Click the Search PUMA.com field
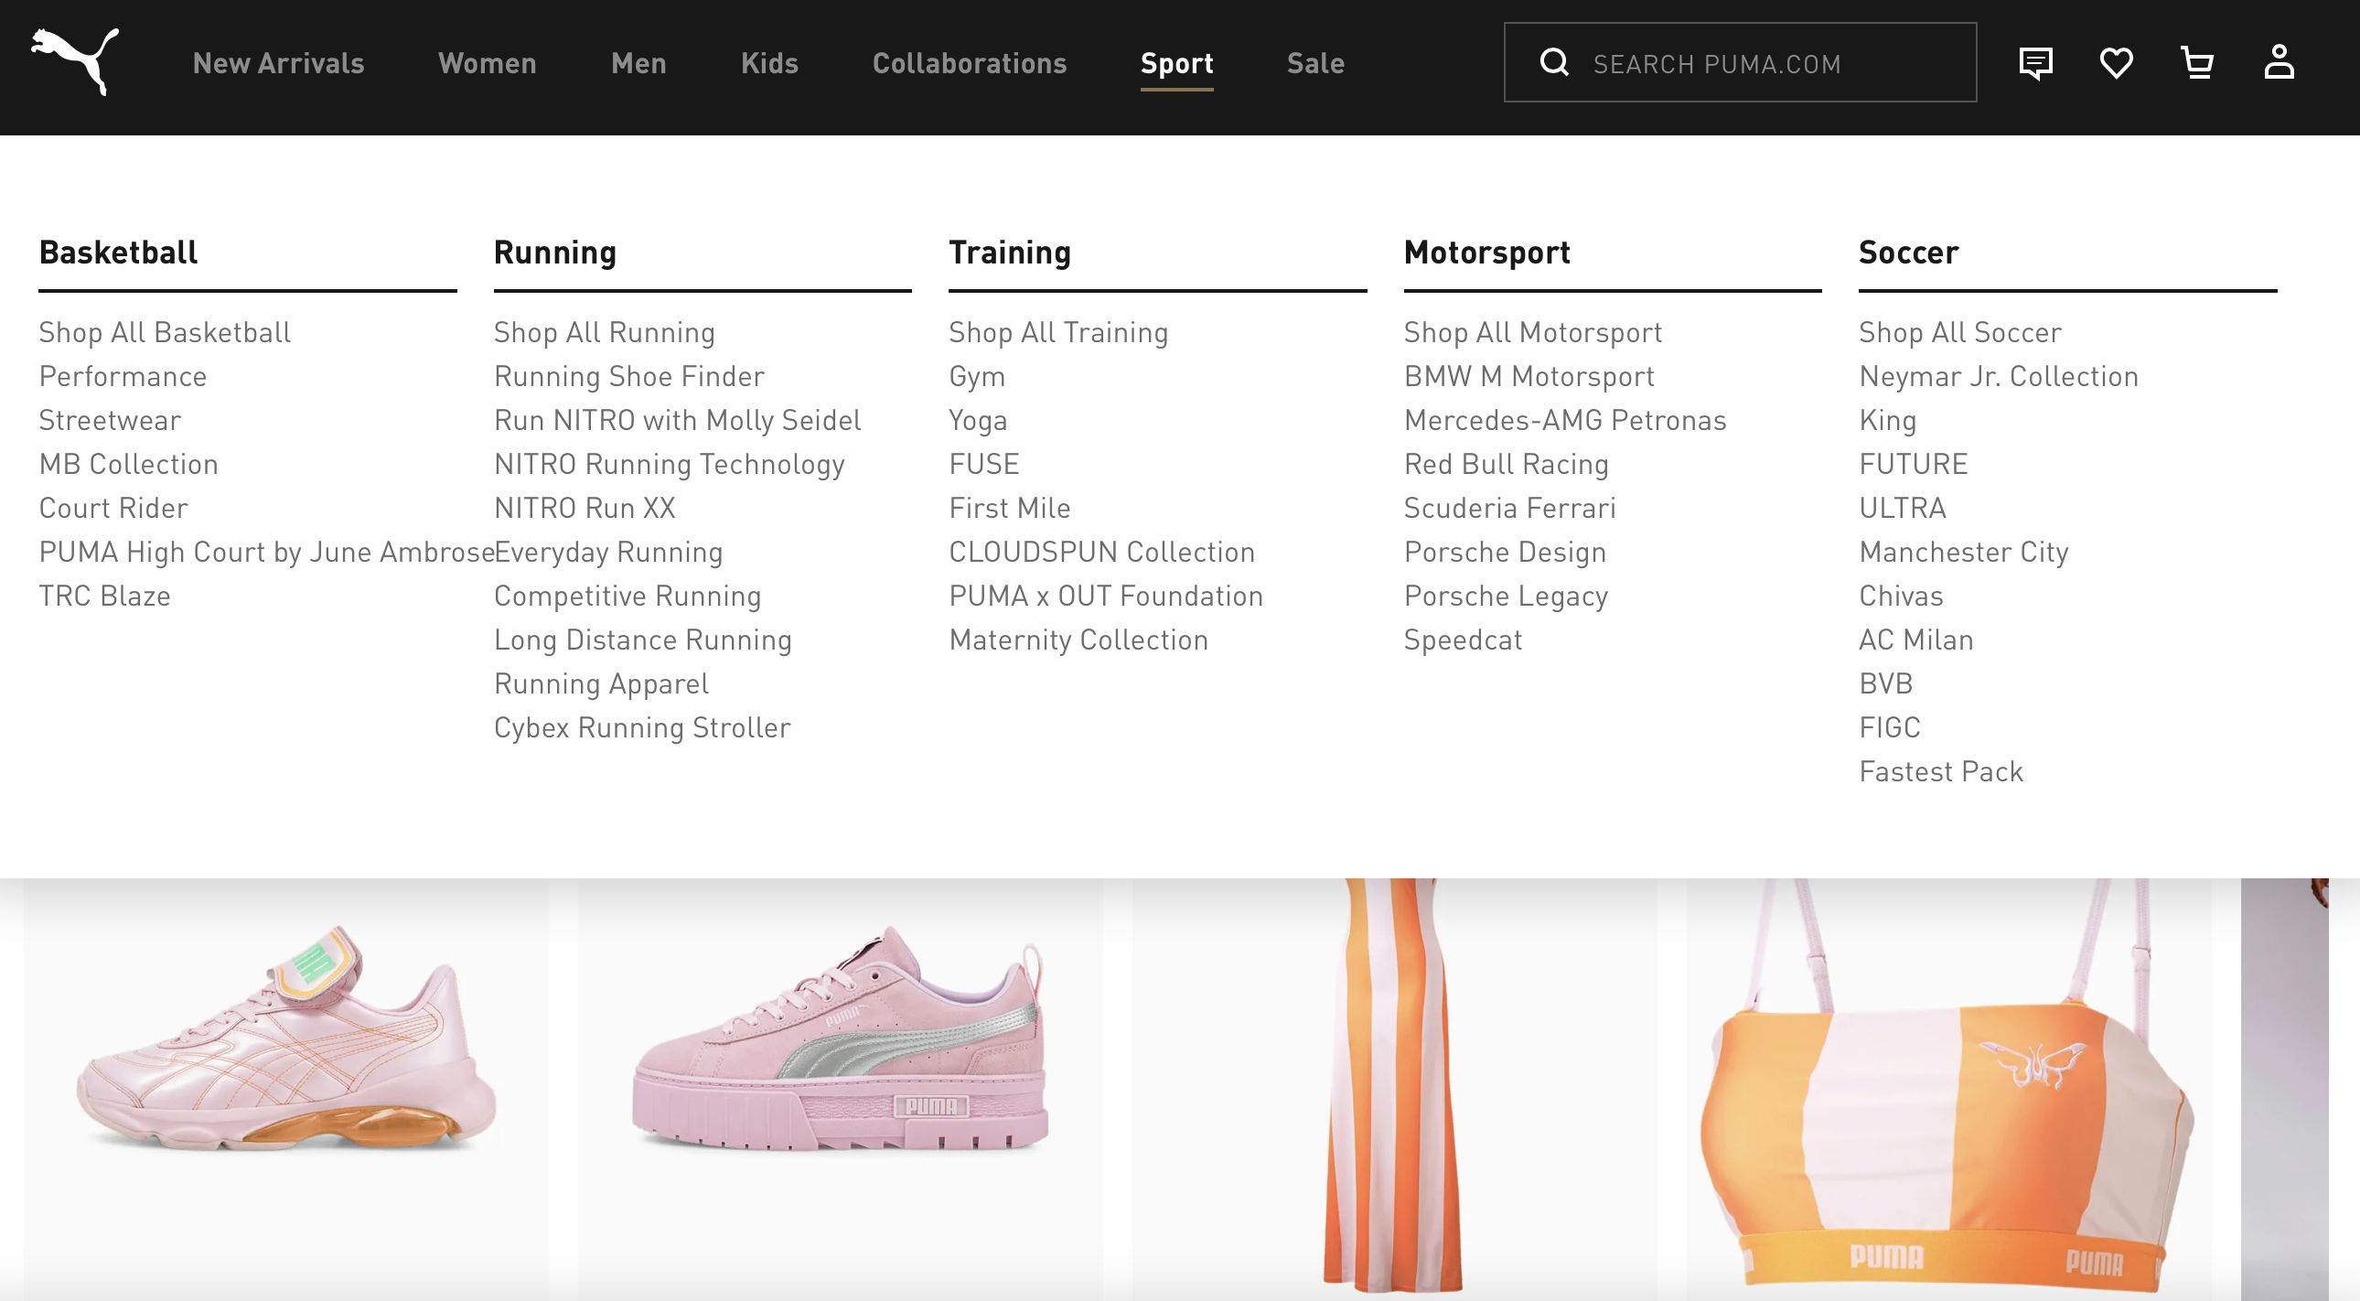The image size is (2360, 1301). pos(1768,63)
